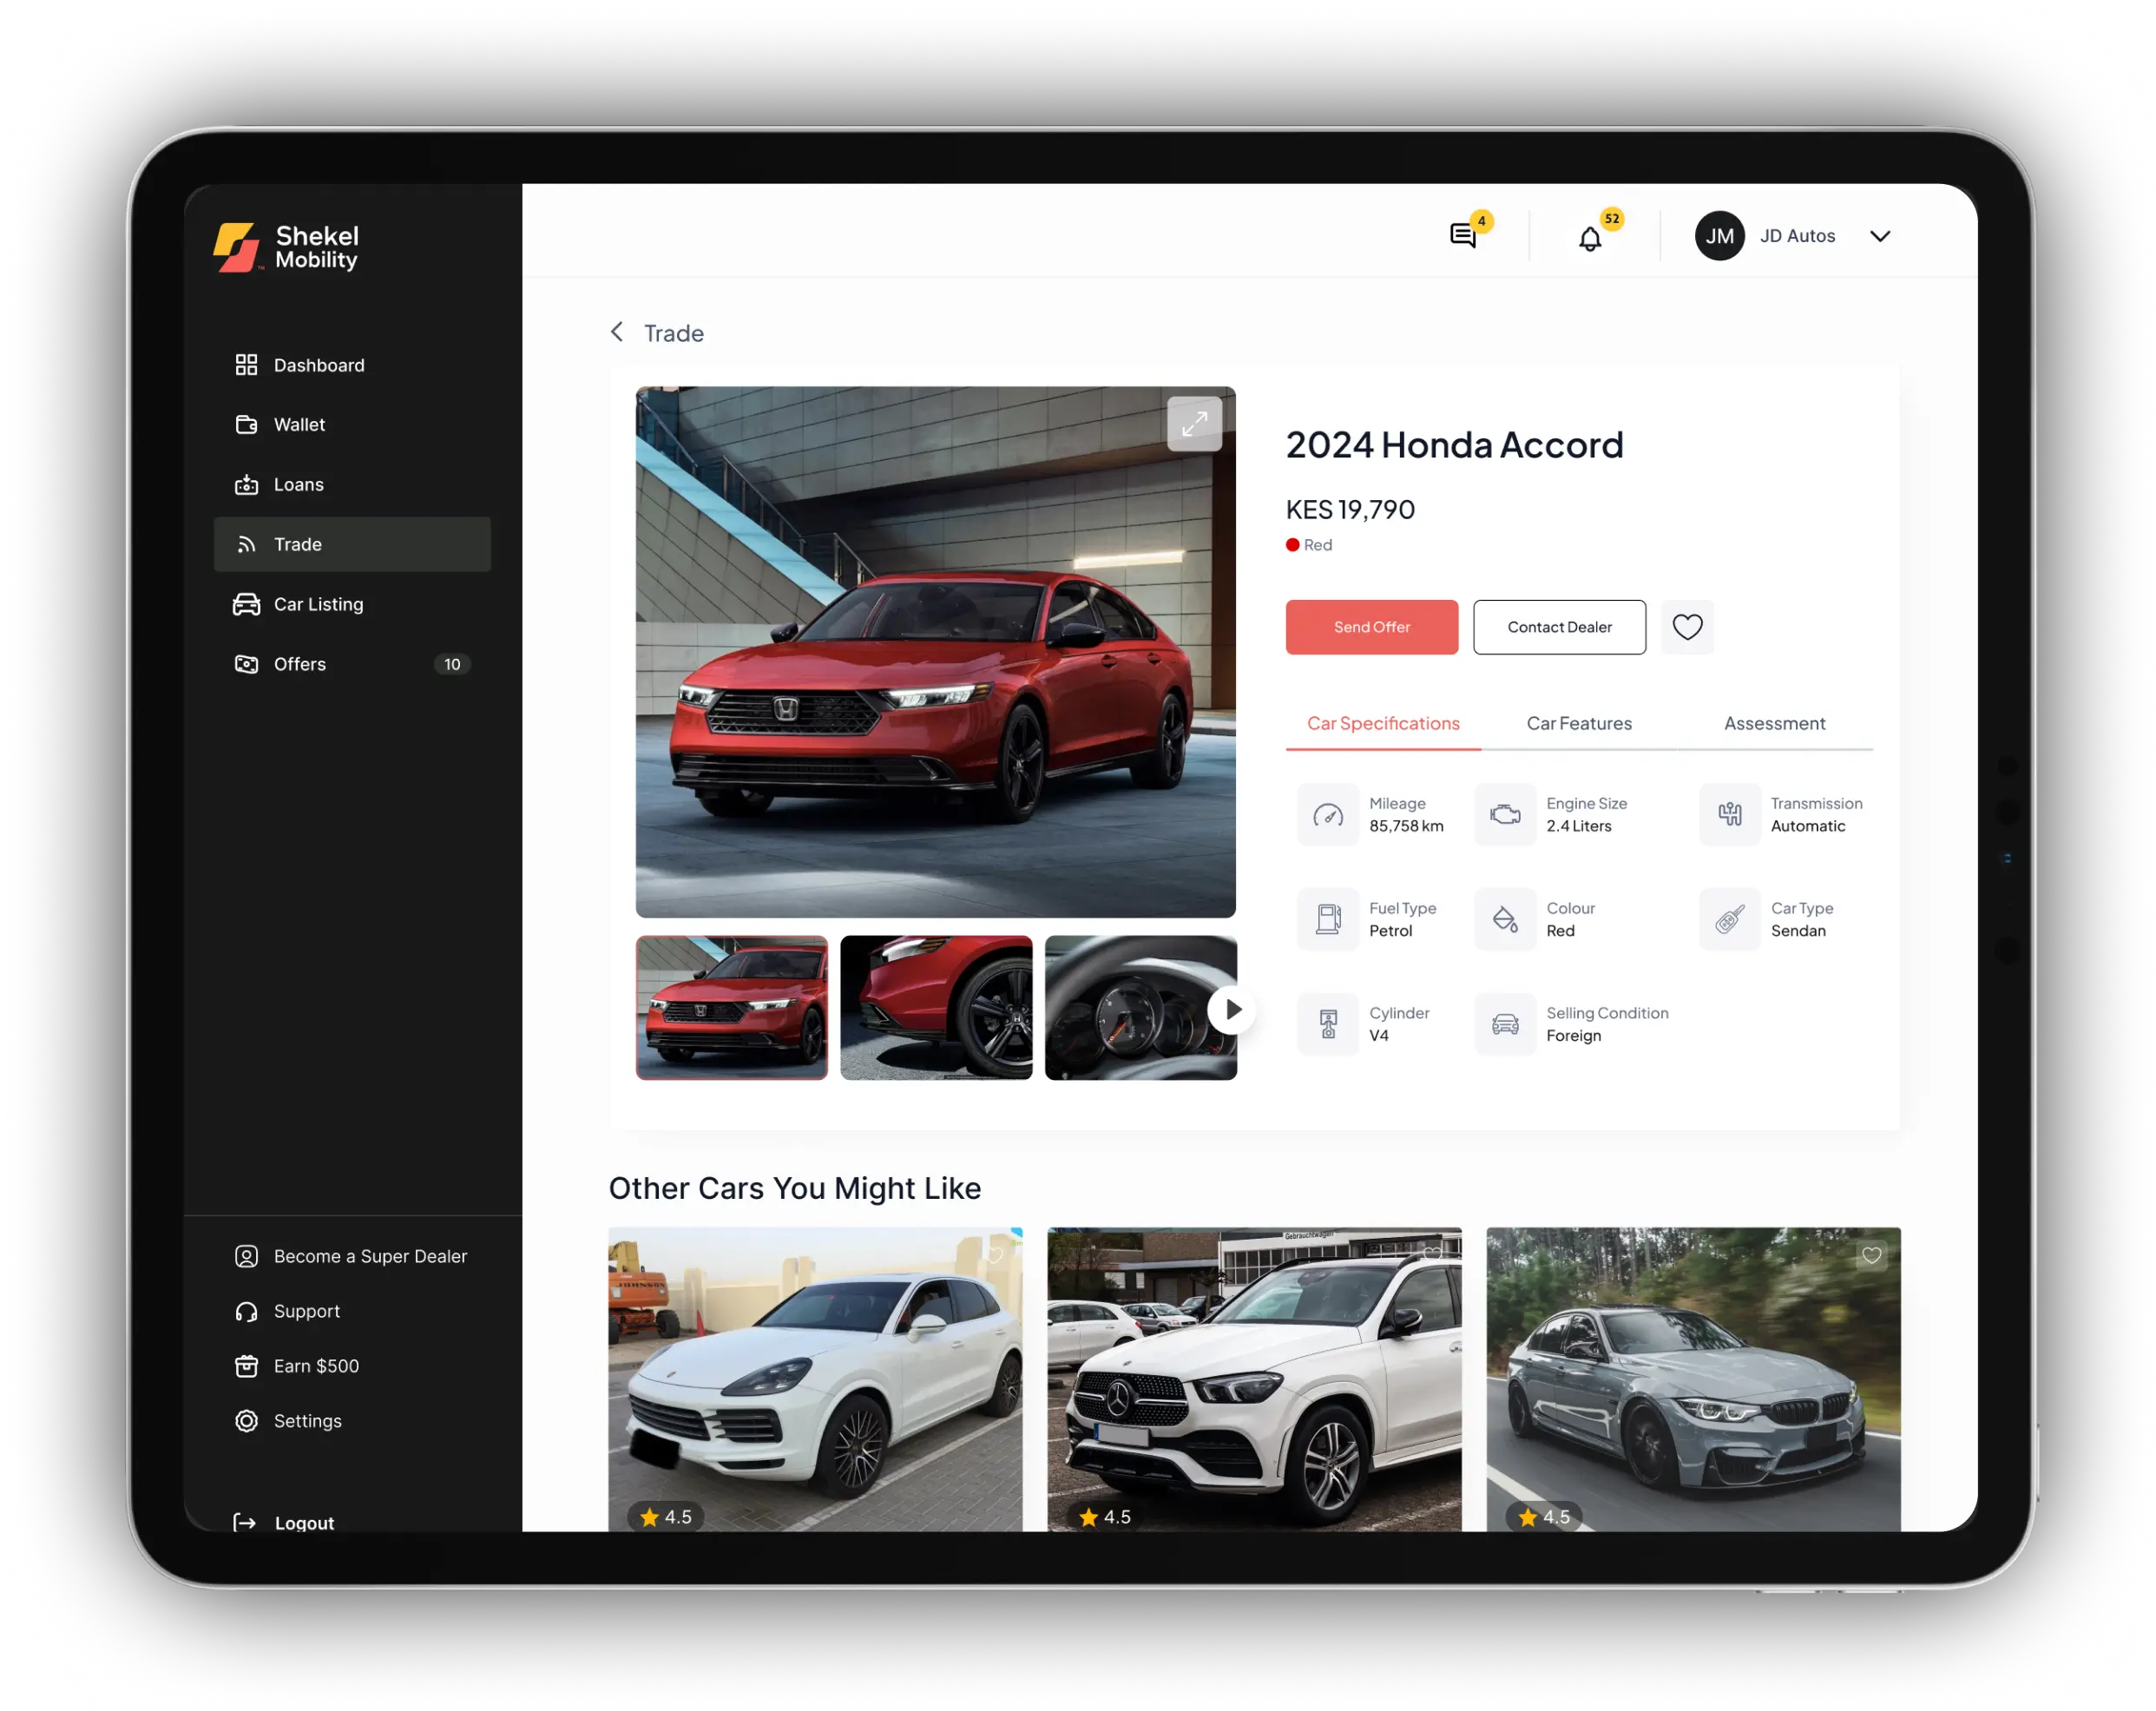Open the white Mercedes car card
The width and height of the screenshot is (2156, 1711).
click(x=1254, y=1379)
